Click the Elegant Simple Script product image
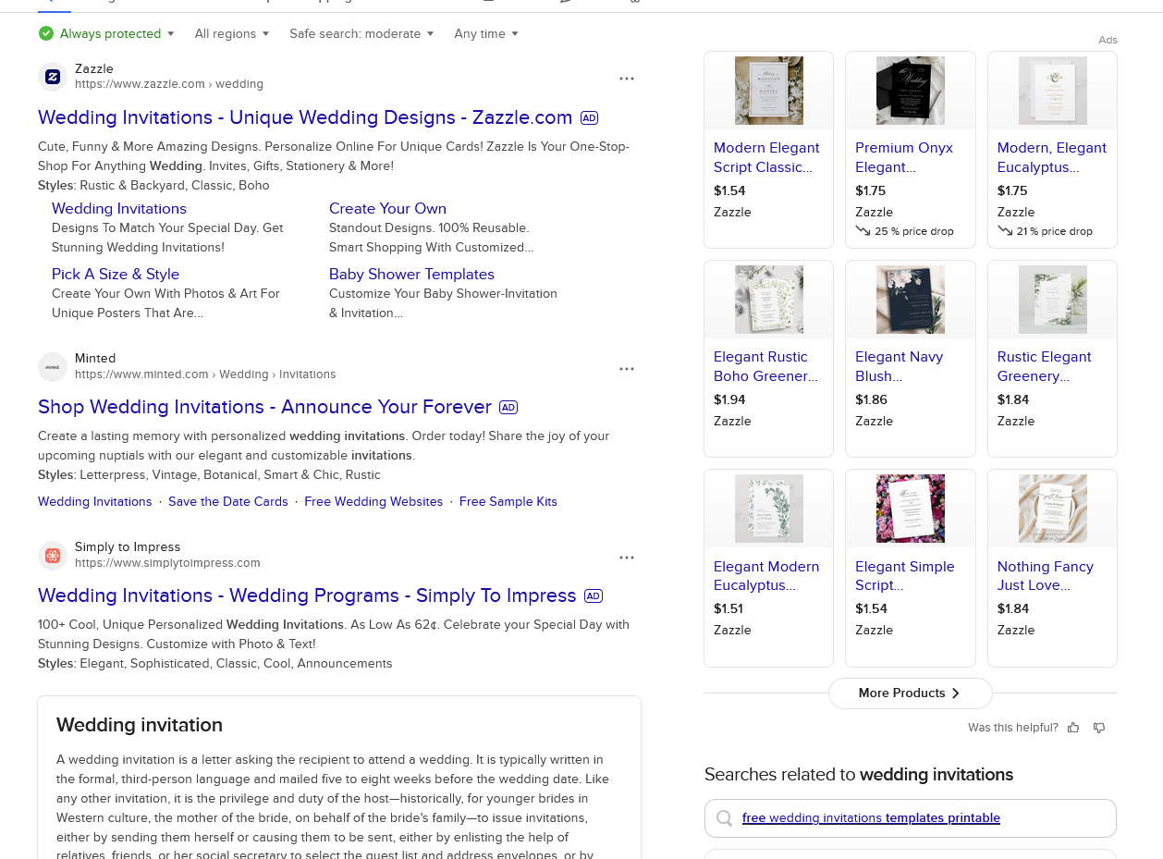 tap(911, 509)
